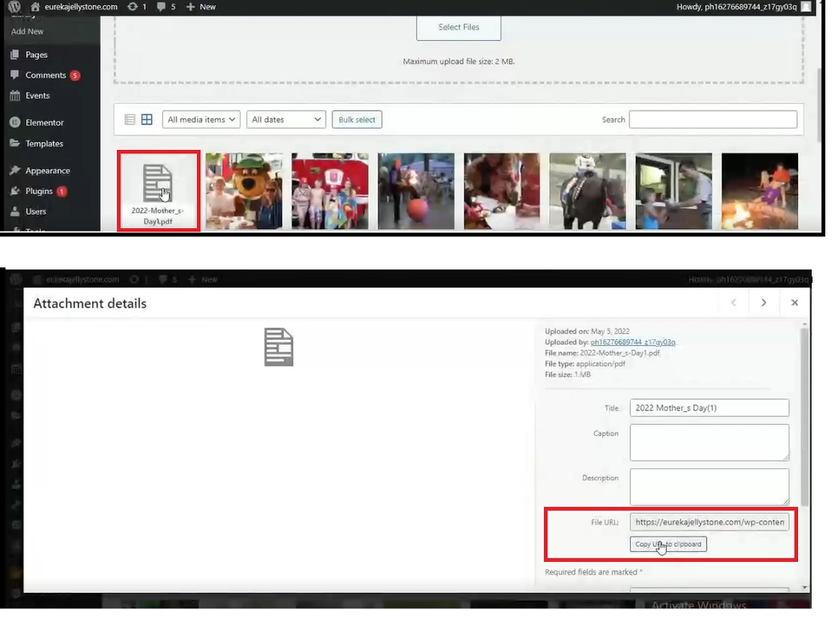Open Templates in the sidebar
Screen dimensions: 833x626
click(44, 144)
